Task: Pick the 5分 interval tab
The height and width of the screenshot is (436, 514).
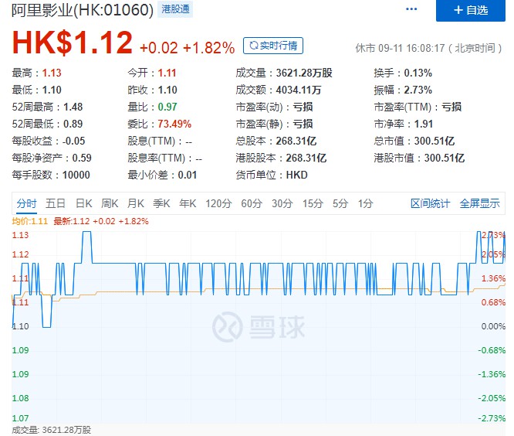Action: click(340, 203)
